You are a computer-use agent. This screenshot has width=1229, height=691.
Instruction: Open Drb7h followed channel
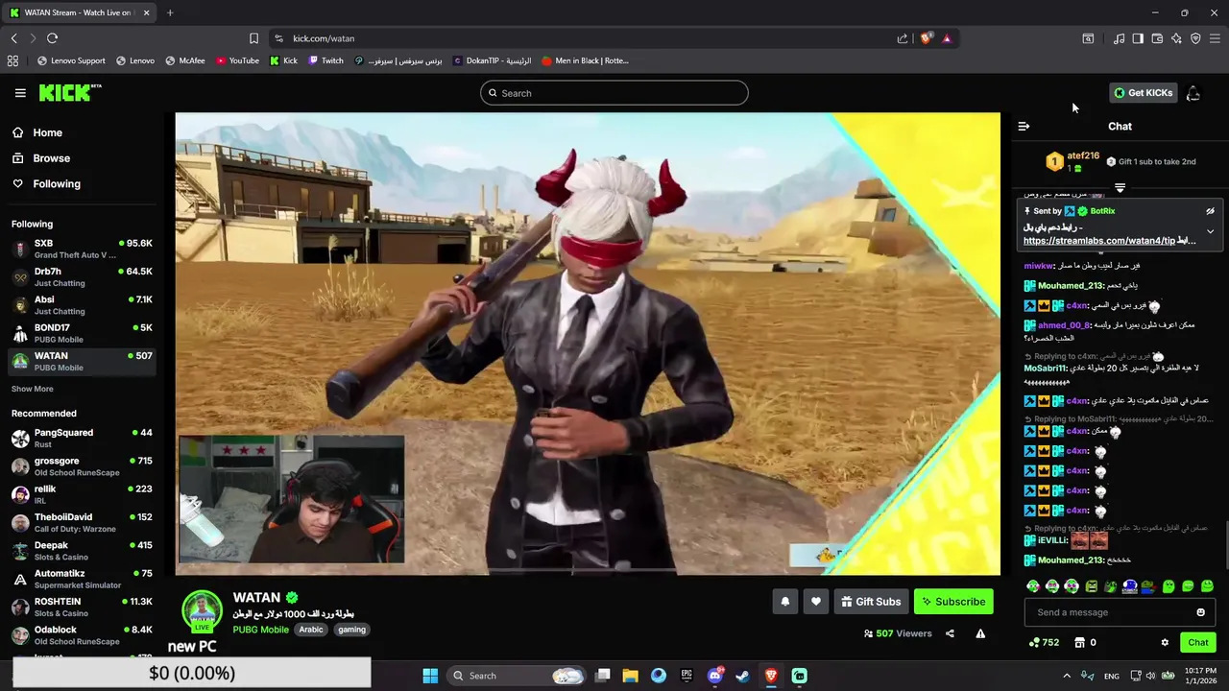click(82, 277)
